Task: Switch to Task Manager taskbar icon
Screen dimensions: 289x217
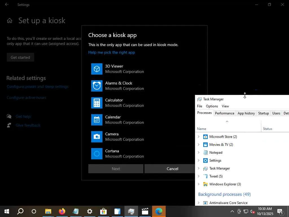Action: coord(131,211)
